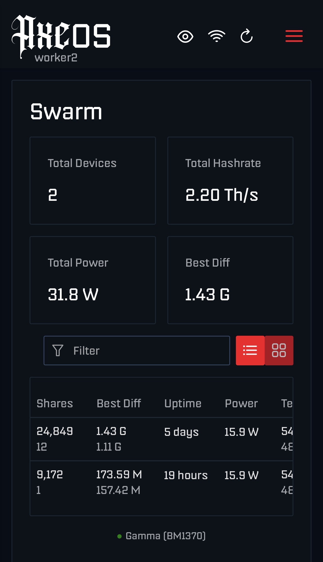Click the Total Power card
Screen dimensions: 323x562
point(93,280)
